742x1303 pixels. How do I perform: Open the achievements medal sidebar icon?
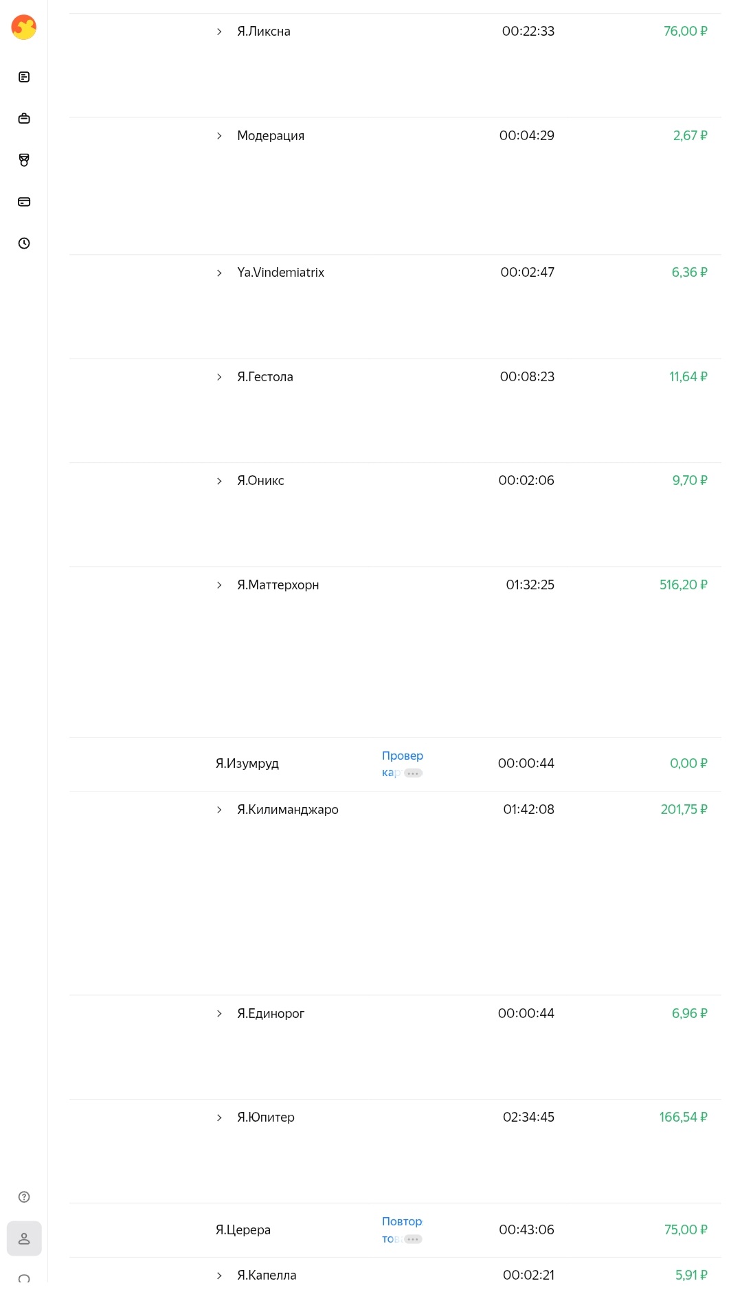(x=24, y=160)
